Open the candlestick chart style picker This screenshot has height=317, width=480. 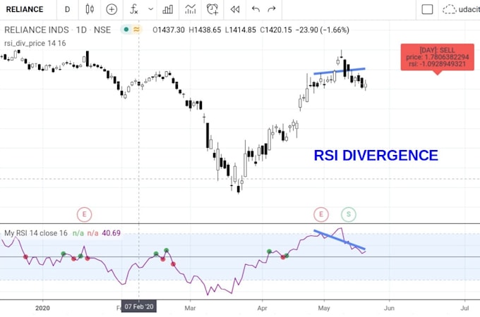point(90,9)
